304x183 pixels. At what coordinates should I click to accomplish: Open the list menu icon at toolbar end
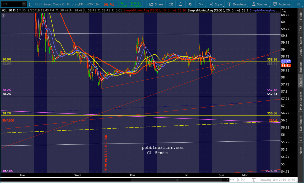299,4
